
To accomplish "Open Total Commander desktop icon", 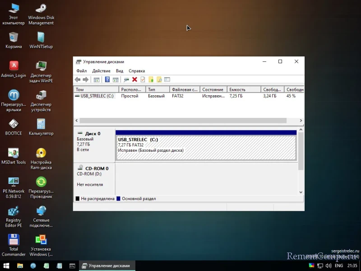I will (14, 240).
